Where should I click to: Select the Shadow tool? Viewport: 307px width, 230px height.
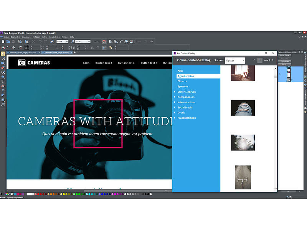pyautogui.click(x=3, y=95)
